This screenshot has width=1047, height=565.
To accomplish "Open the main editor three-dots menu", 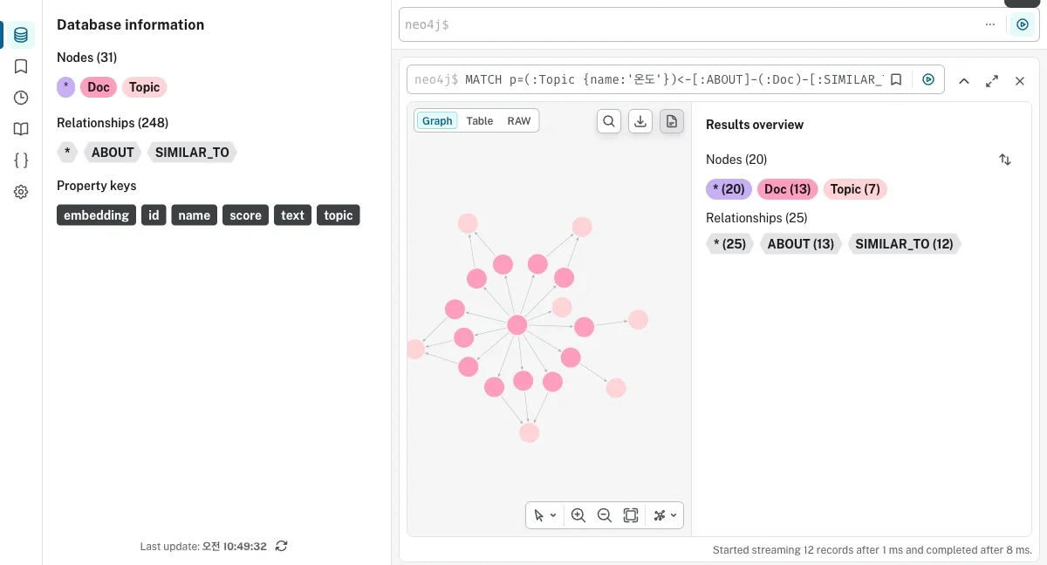I will tap(989, 24).
